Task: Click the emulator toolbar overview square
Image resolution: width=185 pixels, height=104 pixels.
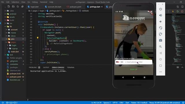Action: tap(160, 66)
